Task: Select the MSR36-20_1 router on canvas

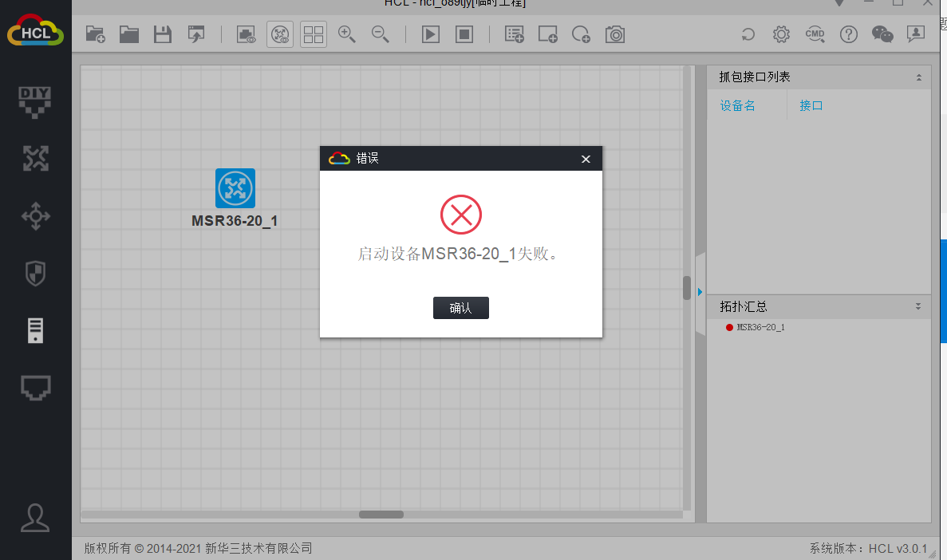Action: click(x=235, y=188)
